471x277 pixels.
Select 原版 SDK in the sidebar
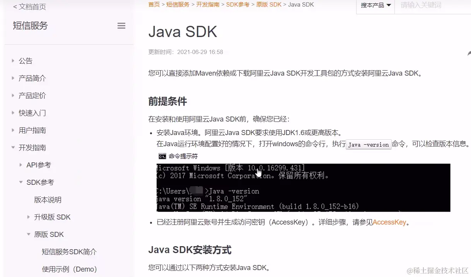click(49, 234)
